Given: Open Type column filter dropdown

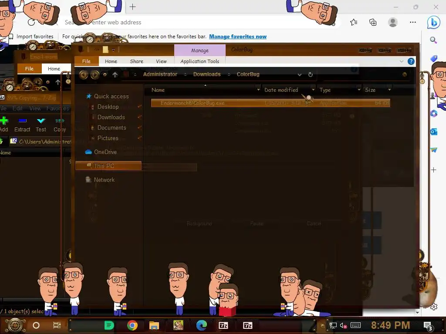Looking at the screenshot, I should point(359,90).
